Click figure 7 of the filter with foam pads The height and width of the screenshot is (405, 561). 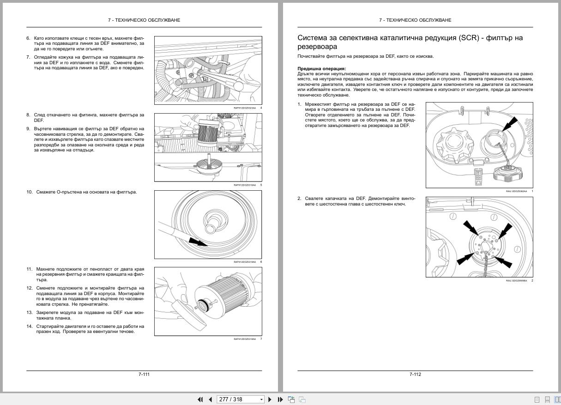[208, 301]
